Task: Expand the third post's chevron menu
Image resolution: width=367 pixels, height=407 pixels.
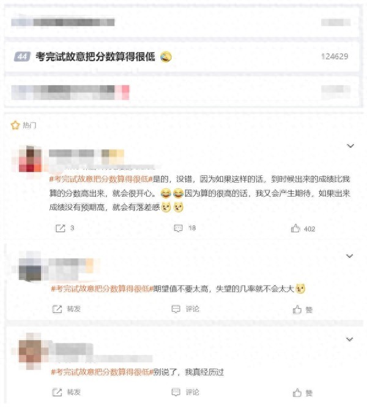Action: click(350, 339)
